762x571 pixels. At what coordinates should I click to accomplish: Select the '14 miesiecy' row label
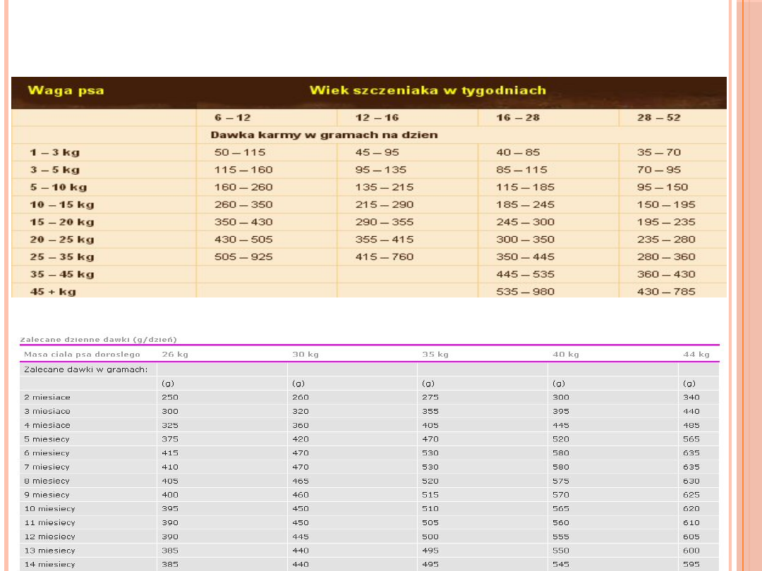[49, 564]
